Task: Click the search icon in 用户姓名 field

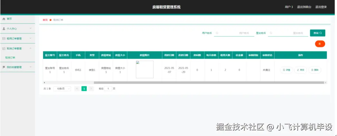Action: coord(217,33)
